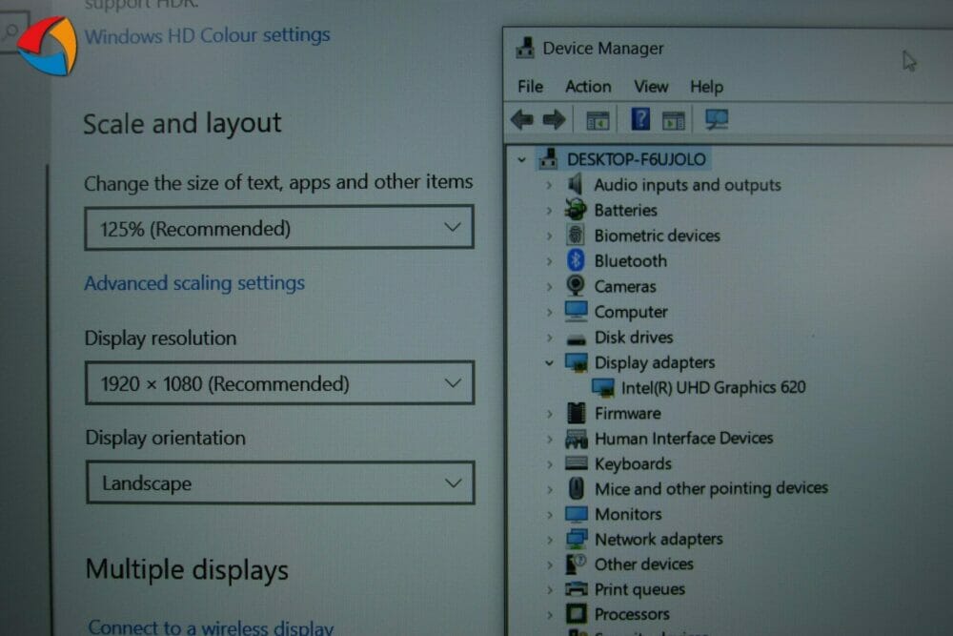
Task: Select the Print queues printer icon
Action: (577, 588)
